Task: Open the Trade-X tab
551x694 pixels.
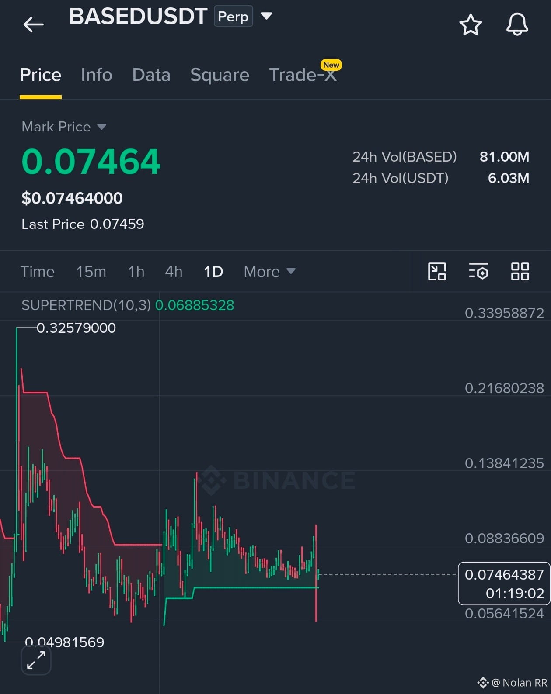Action: tap(303, 75)
